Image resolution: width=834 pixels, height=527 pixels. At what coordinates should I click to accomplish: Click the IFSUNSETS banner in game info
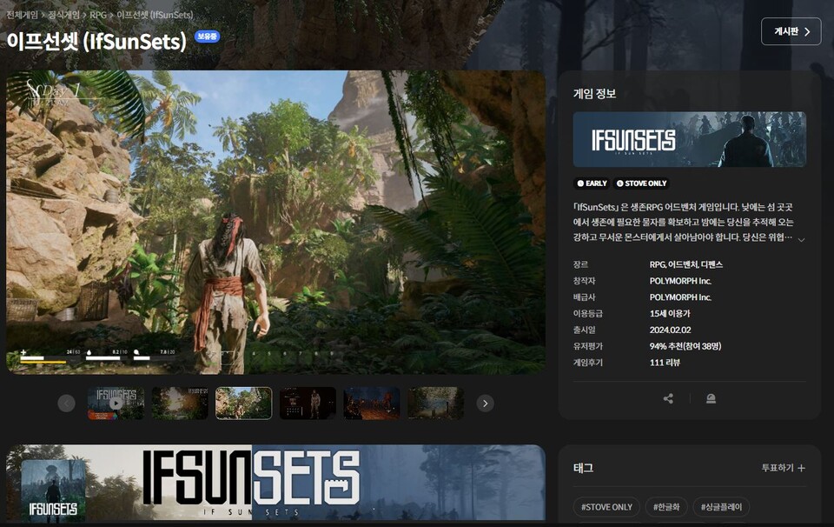(689, 139)
